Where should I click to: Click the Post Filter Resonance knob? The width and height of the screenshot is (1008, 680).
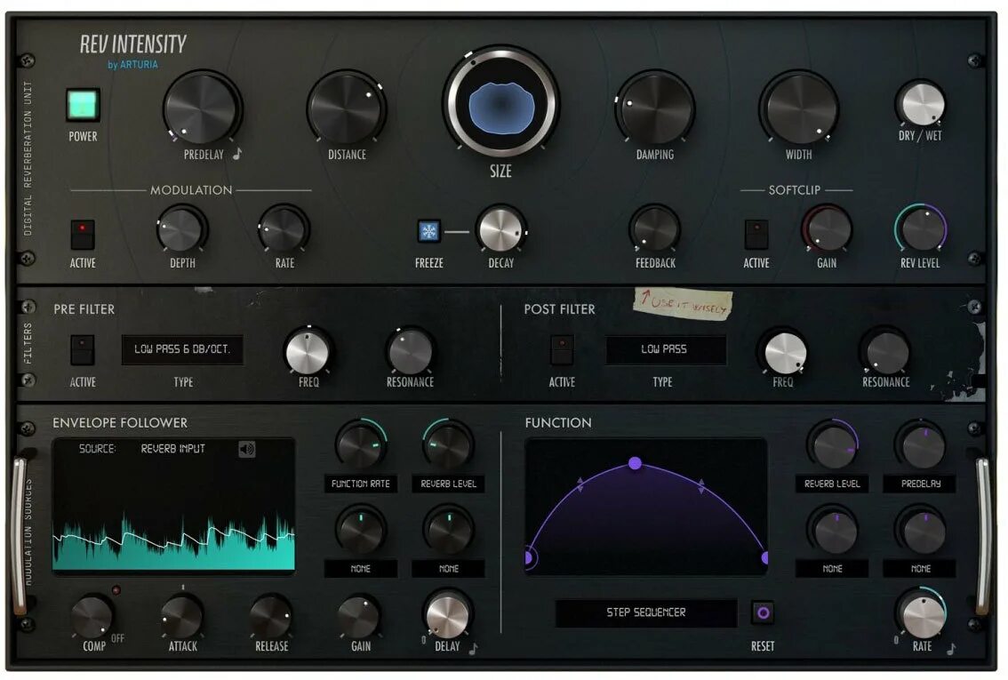(x=886, y=353)
